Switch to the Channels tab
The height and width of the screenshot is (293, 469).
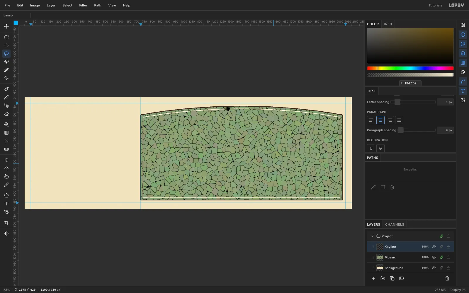pyautogui.click(x=395, y=224)
